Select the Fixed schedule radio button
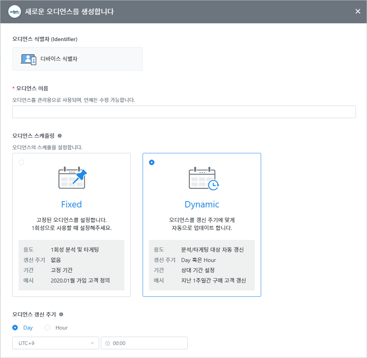The image size is (367, 358). click(x=21, y=162)
